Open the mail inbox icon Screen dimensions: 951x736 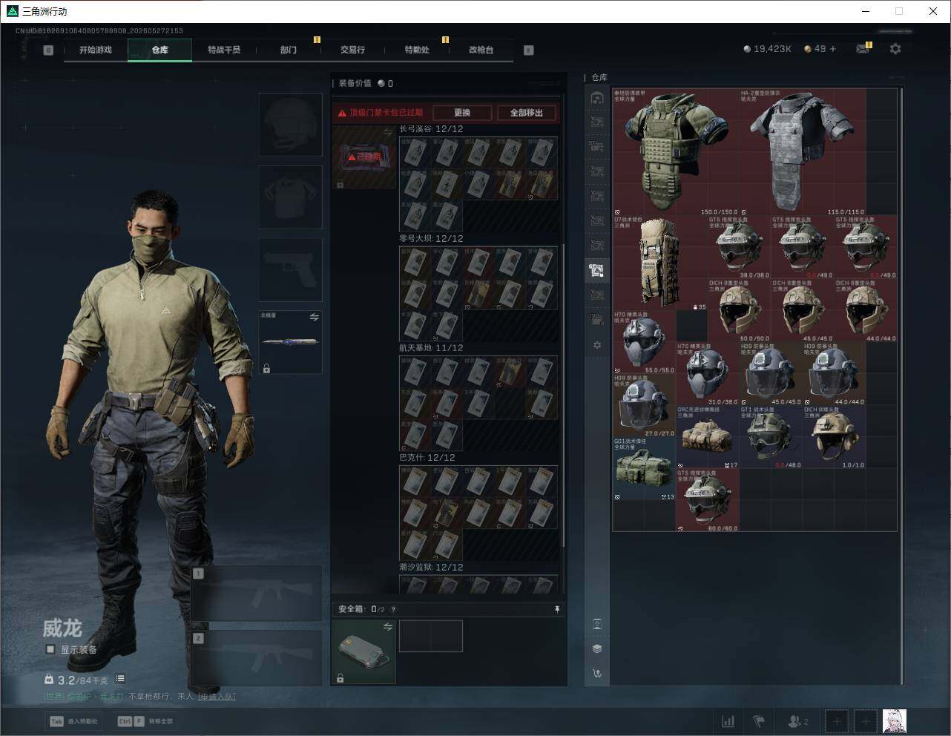[x=862, y=49]
